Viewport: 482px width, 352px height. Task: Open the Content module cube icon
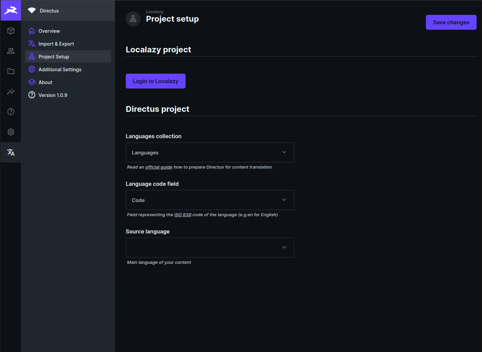tap(11, 31)
